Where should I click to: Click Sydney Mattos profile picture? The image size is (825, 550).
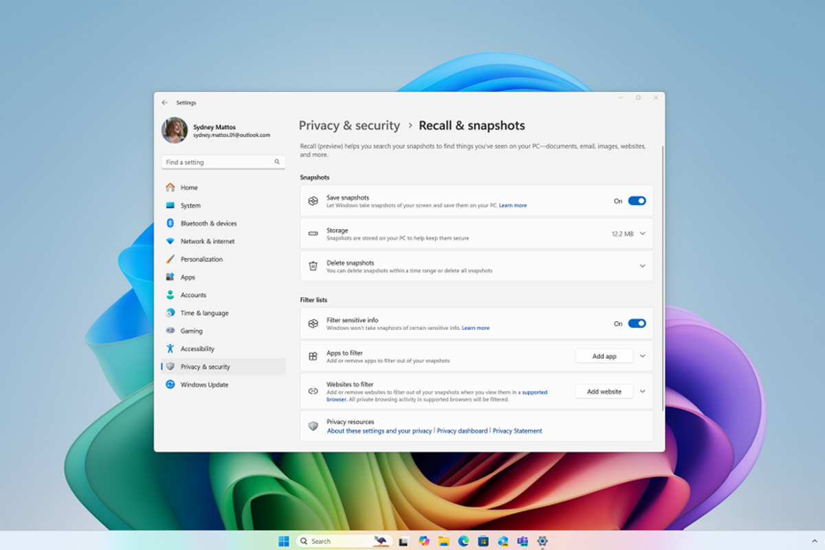click(x=175, y=130)
